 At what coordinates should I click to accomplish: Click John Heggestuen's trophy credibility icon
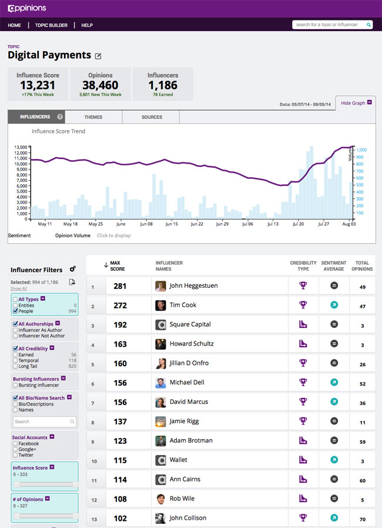tap(303, 285)
